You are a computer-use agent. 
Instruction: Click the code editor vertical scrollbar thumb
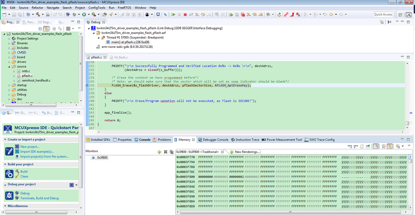click(407, 123)
